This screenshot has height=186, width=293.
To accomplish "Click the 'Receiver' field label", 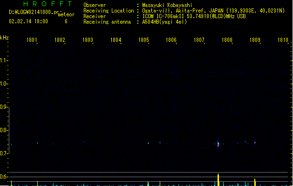I will pyautogui.click(x=95, y=16).
